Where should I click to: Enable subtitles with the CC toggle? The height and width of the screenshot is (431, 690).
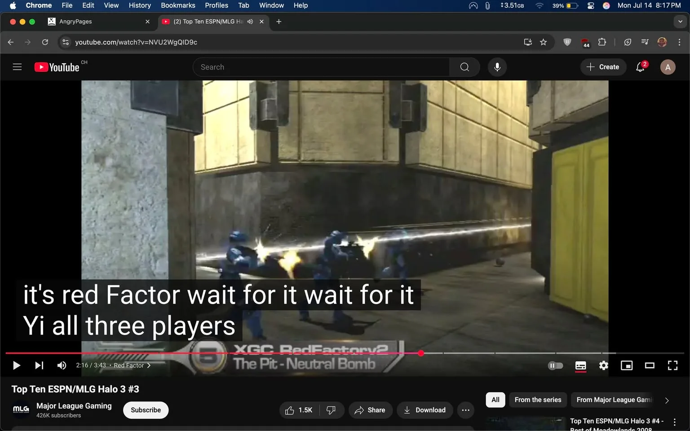click(580, 365)
